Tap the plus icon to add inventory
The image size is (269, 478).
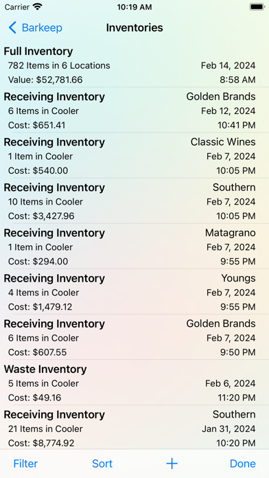172,464
